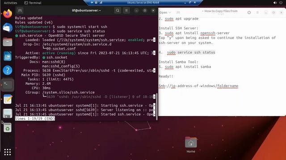Expand the Open dropdown in text editor

pos(165,12)
